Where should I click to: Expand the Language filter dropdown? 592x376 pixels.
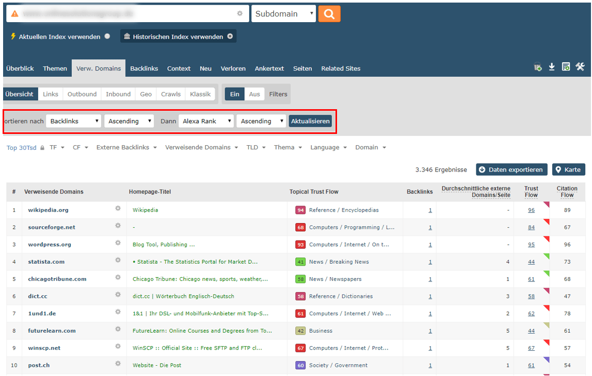[x=328, y=147]
